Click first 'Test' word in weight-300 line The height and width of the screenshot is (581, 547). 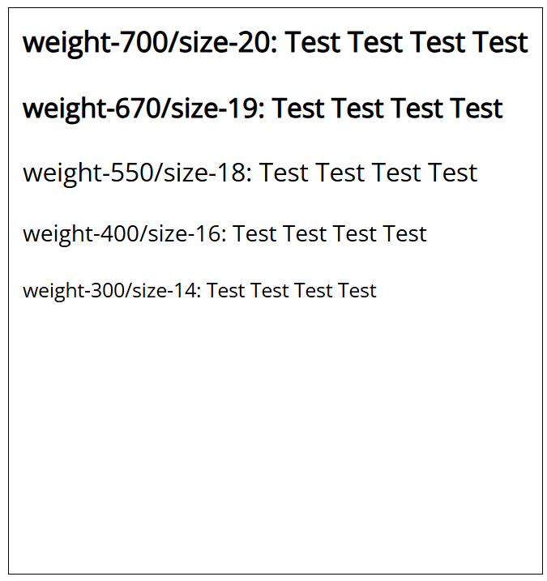225,290
